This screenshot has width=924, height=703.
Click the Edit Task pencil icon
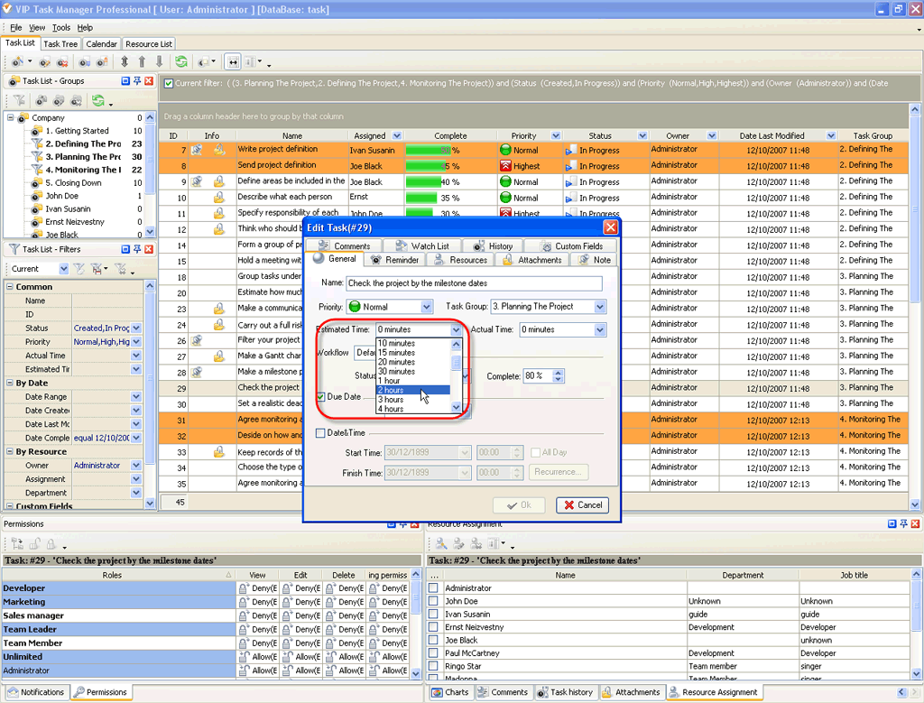(x=45, y=62)
